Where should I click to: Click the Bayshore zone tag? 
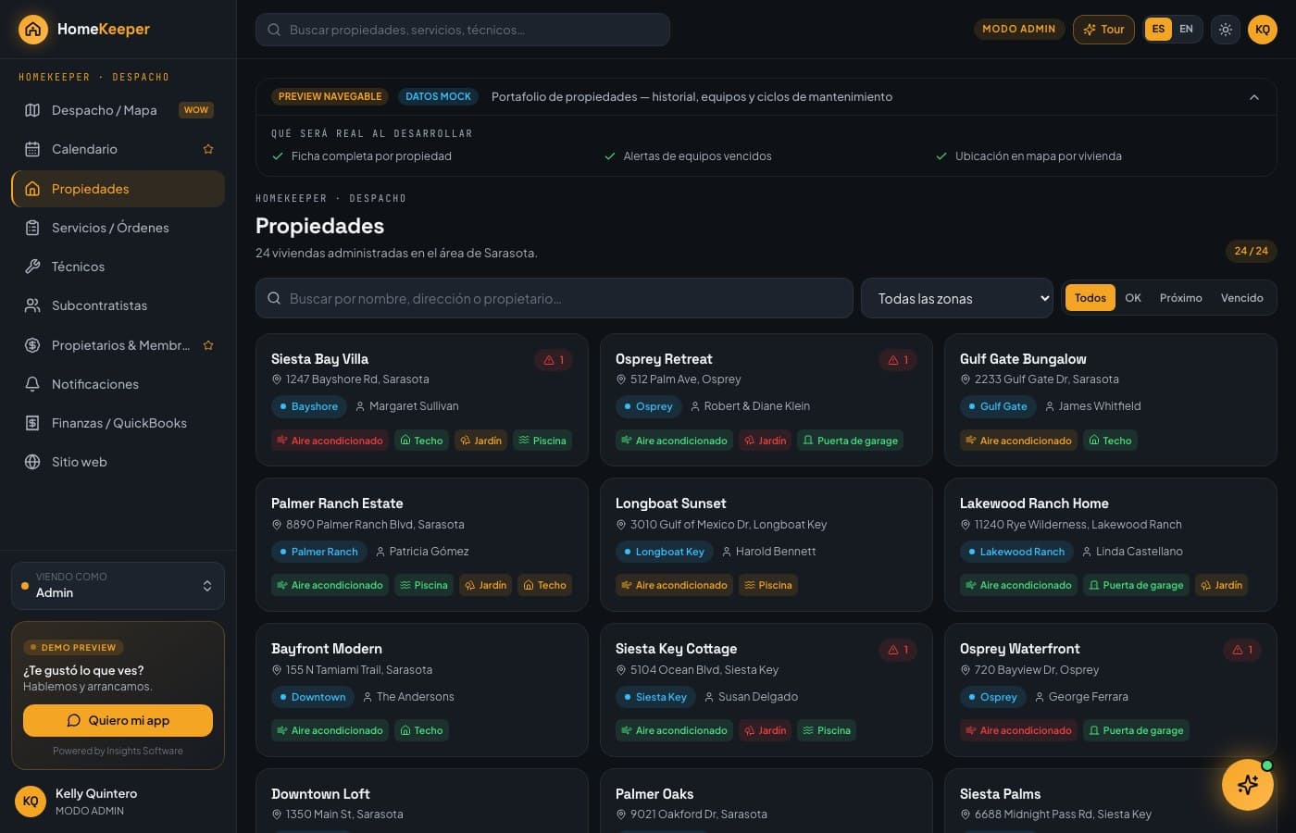pos(309,406)
